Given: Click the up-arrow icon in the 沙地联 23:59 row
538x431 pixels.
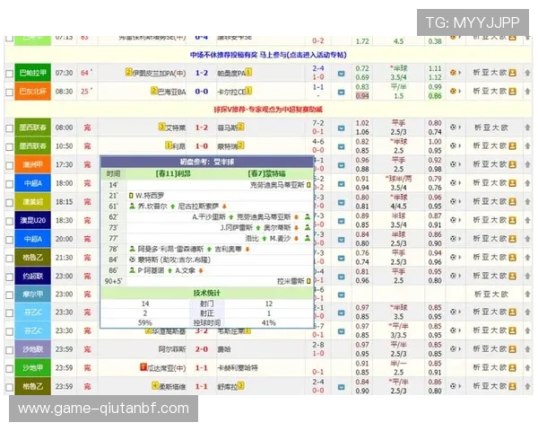Looking at the screenshot, I should 527,349.
